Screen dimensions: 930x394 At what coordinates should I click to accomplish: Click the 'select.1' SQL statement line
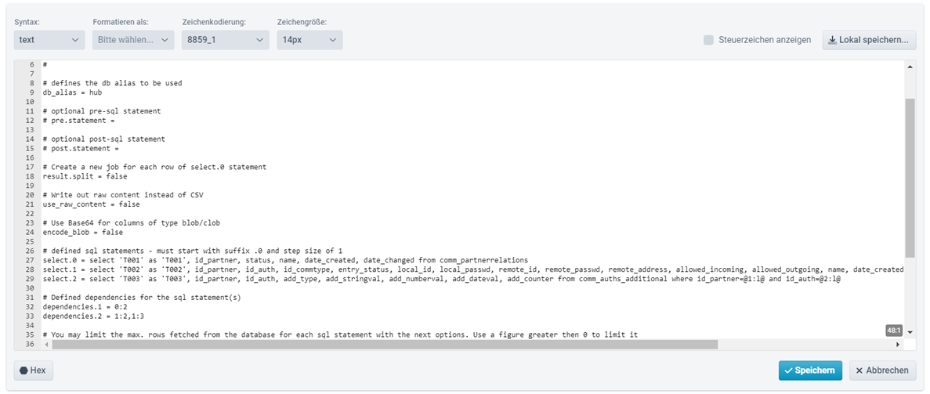[473, 269]
